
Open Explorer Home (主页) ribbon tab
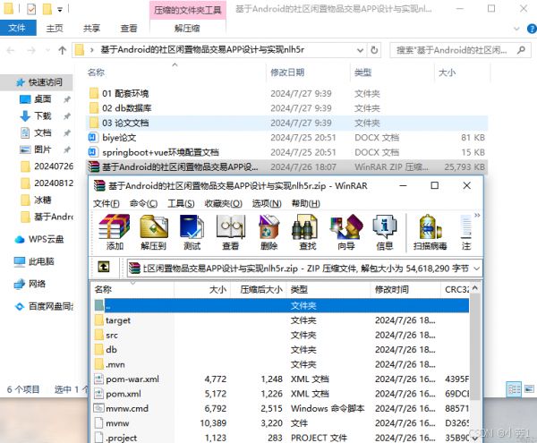pyautogui.click(x=55, y=28)
